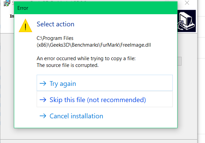
Task: Click the arrow icon beside Cancel installation
Action: click(x=43, y=116)
